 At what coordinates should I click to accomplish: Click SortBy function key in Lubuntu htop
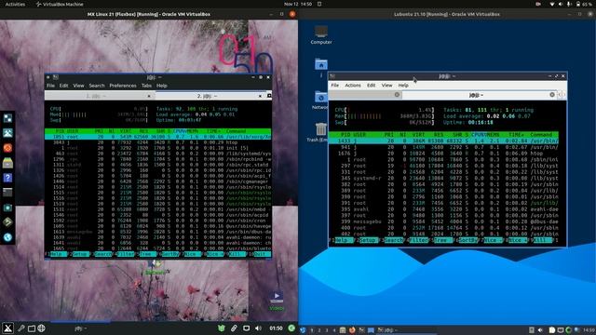pyautogui.click(x=467, y=240)
